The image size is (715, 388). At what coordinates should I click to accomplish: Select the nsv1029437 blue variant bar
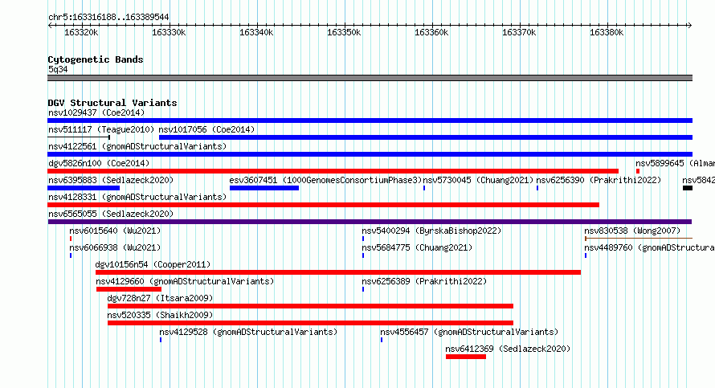click(370, 120)
